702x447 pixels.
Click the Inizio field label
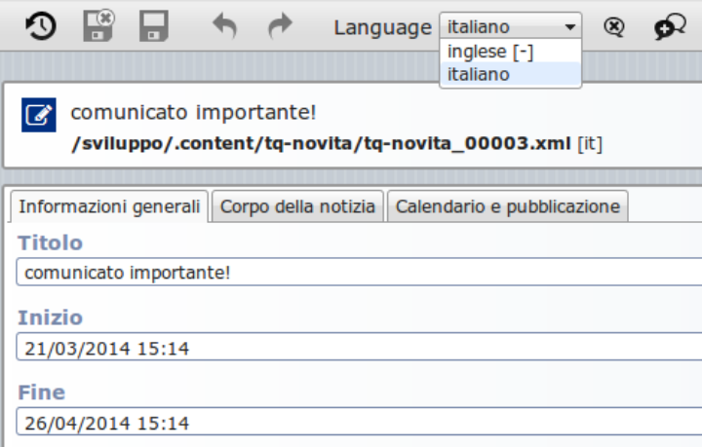click(x=50, y=317)
